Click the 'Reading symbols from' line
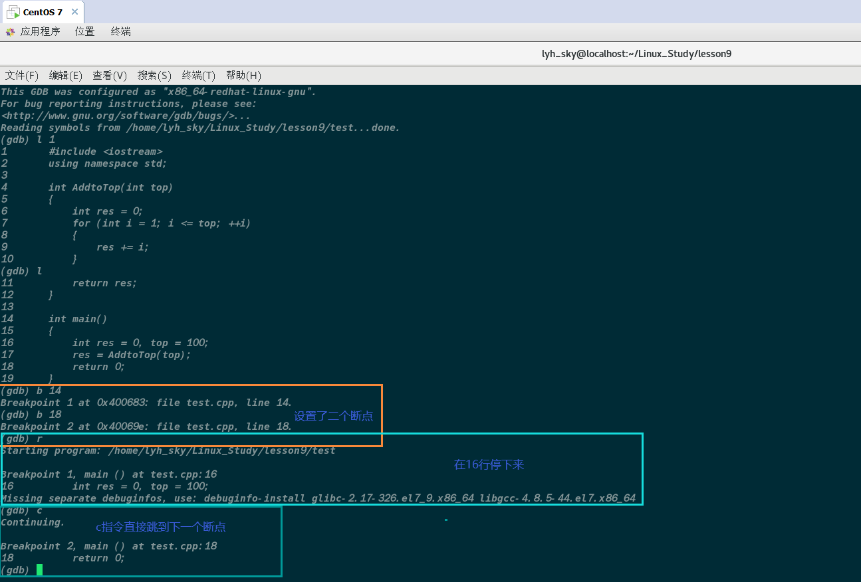This screenshot has height=582, width=861. tap(200, 128)
